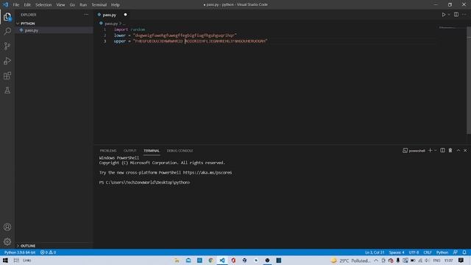Open the Help menu
The height and width of the screenshot is (265, 471).
click(x=116, y=5)
